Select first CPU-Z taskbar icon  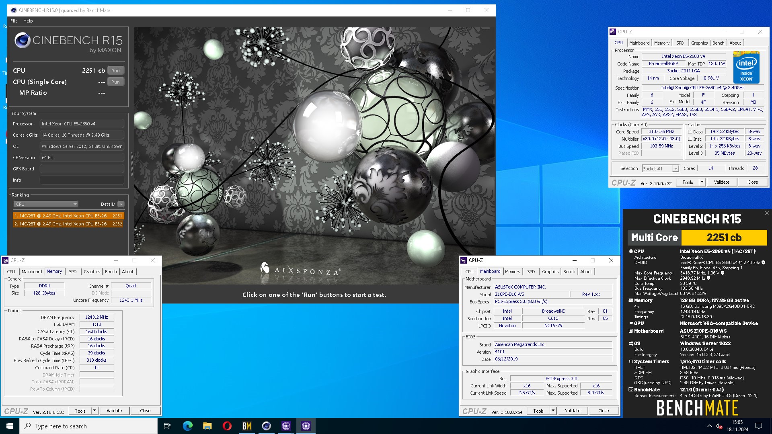click(x=286, y=426)
